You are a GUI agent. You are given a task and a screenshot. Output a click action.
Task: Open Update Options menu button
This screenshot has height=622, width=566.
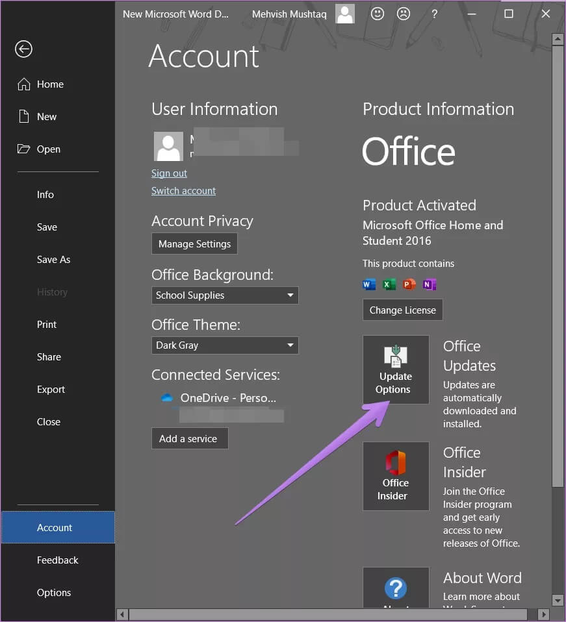pos(396,369)
